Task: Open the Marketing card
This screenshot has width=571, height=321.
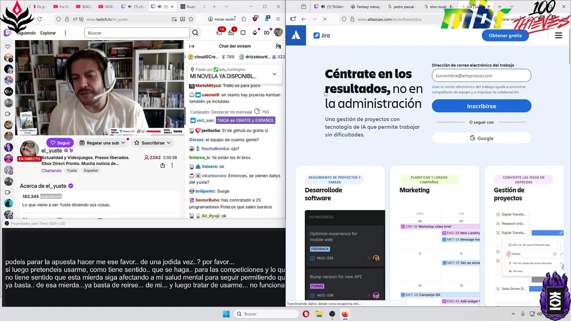Action: point(434,235)
